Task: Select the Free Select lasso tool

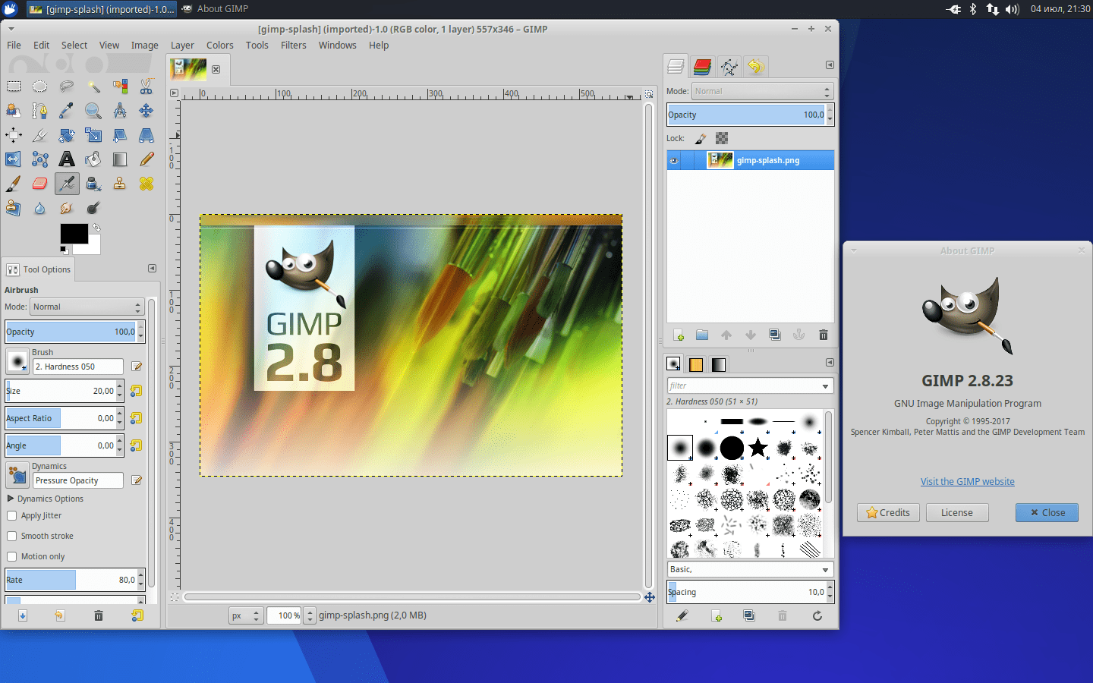Action: tap(67, 87)
